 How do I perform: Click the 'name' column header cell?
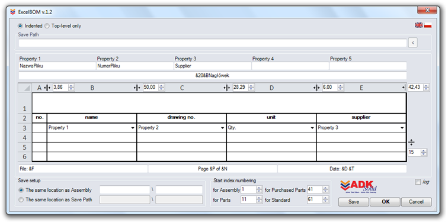(92, 118)
